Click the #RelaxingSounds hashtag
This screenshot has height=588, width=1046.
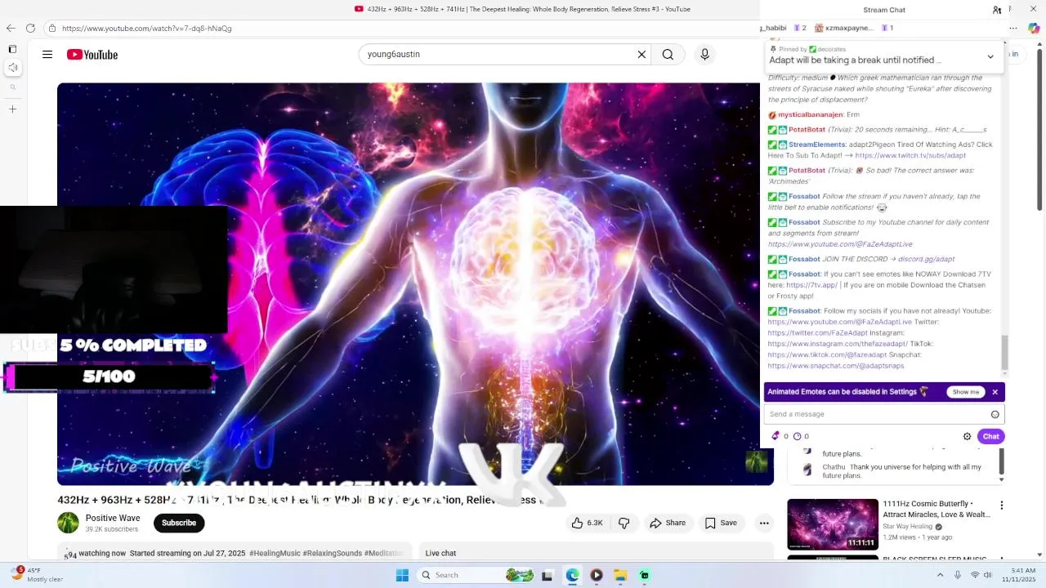click(x=333, y=554)
